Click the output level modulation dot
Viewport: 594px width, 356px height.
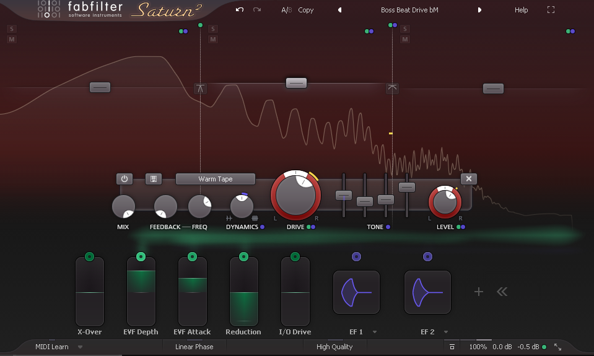click(544, 347)
